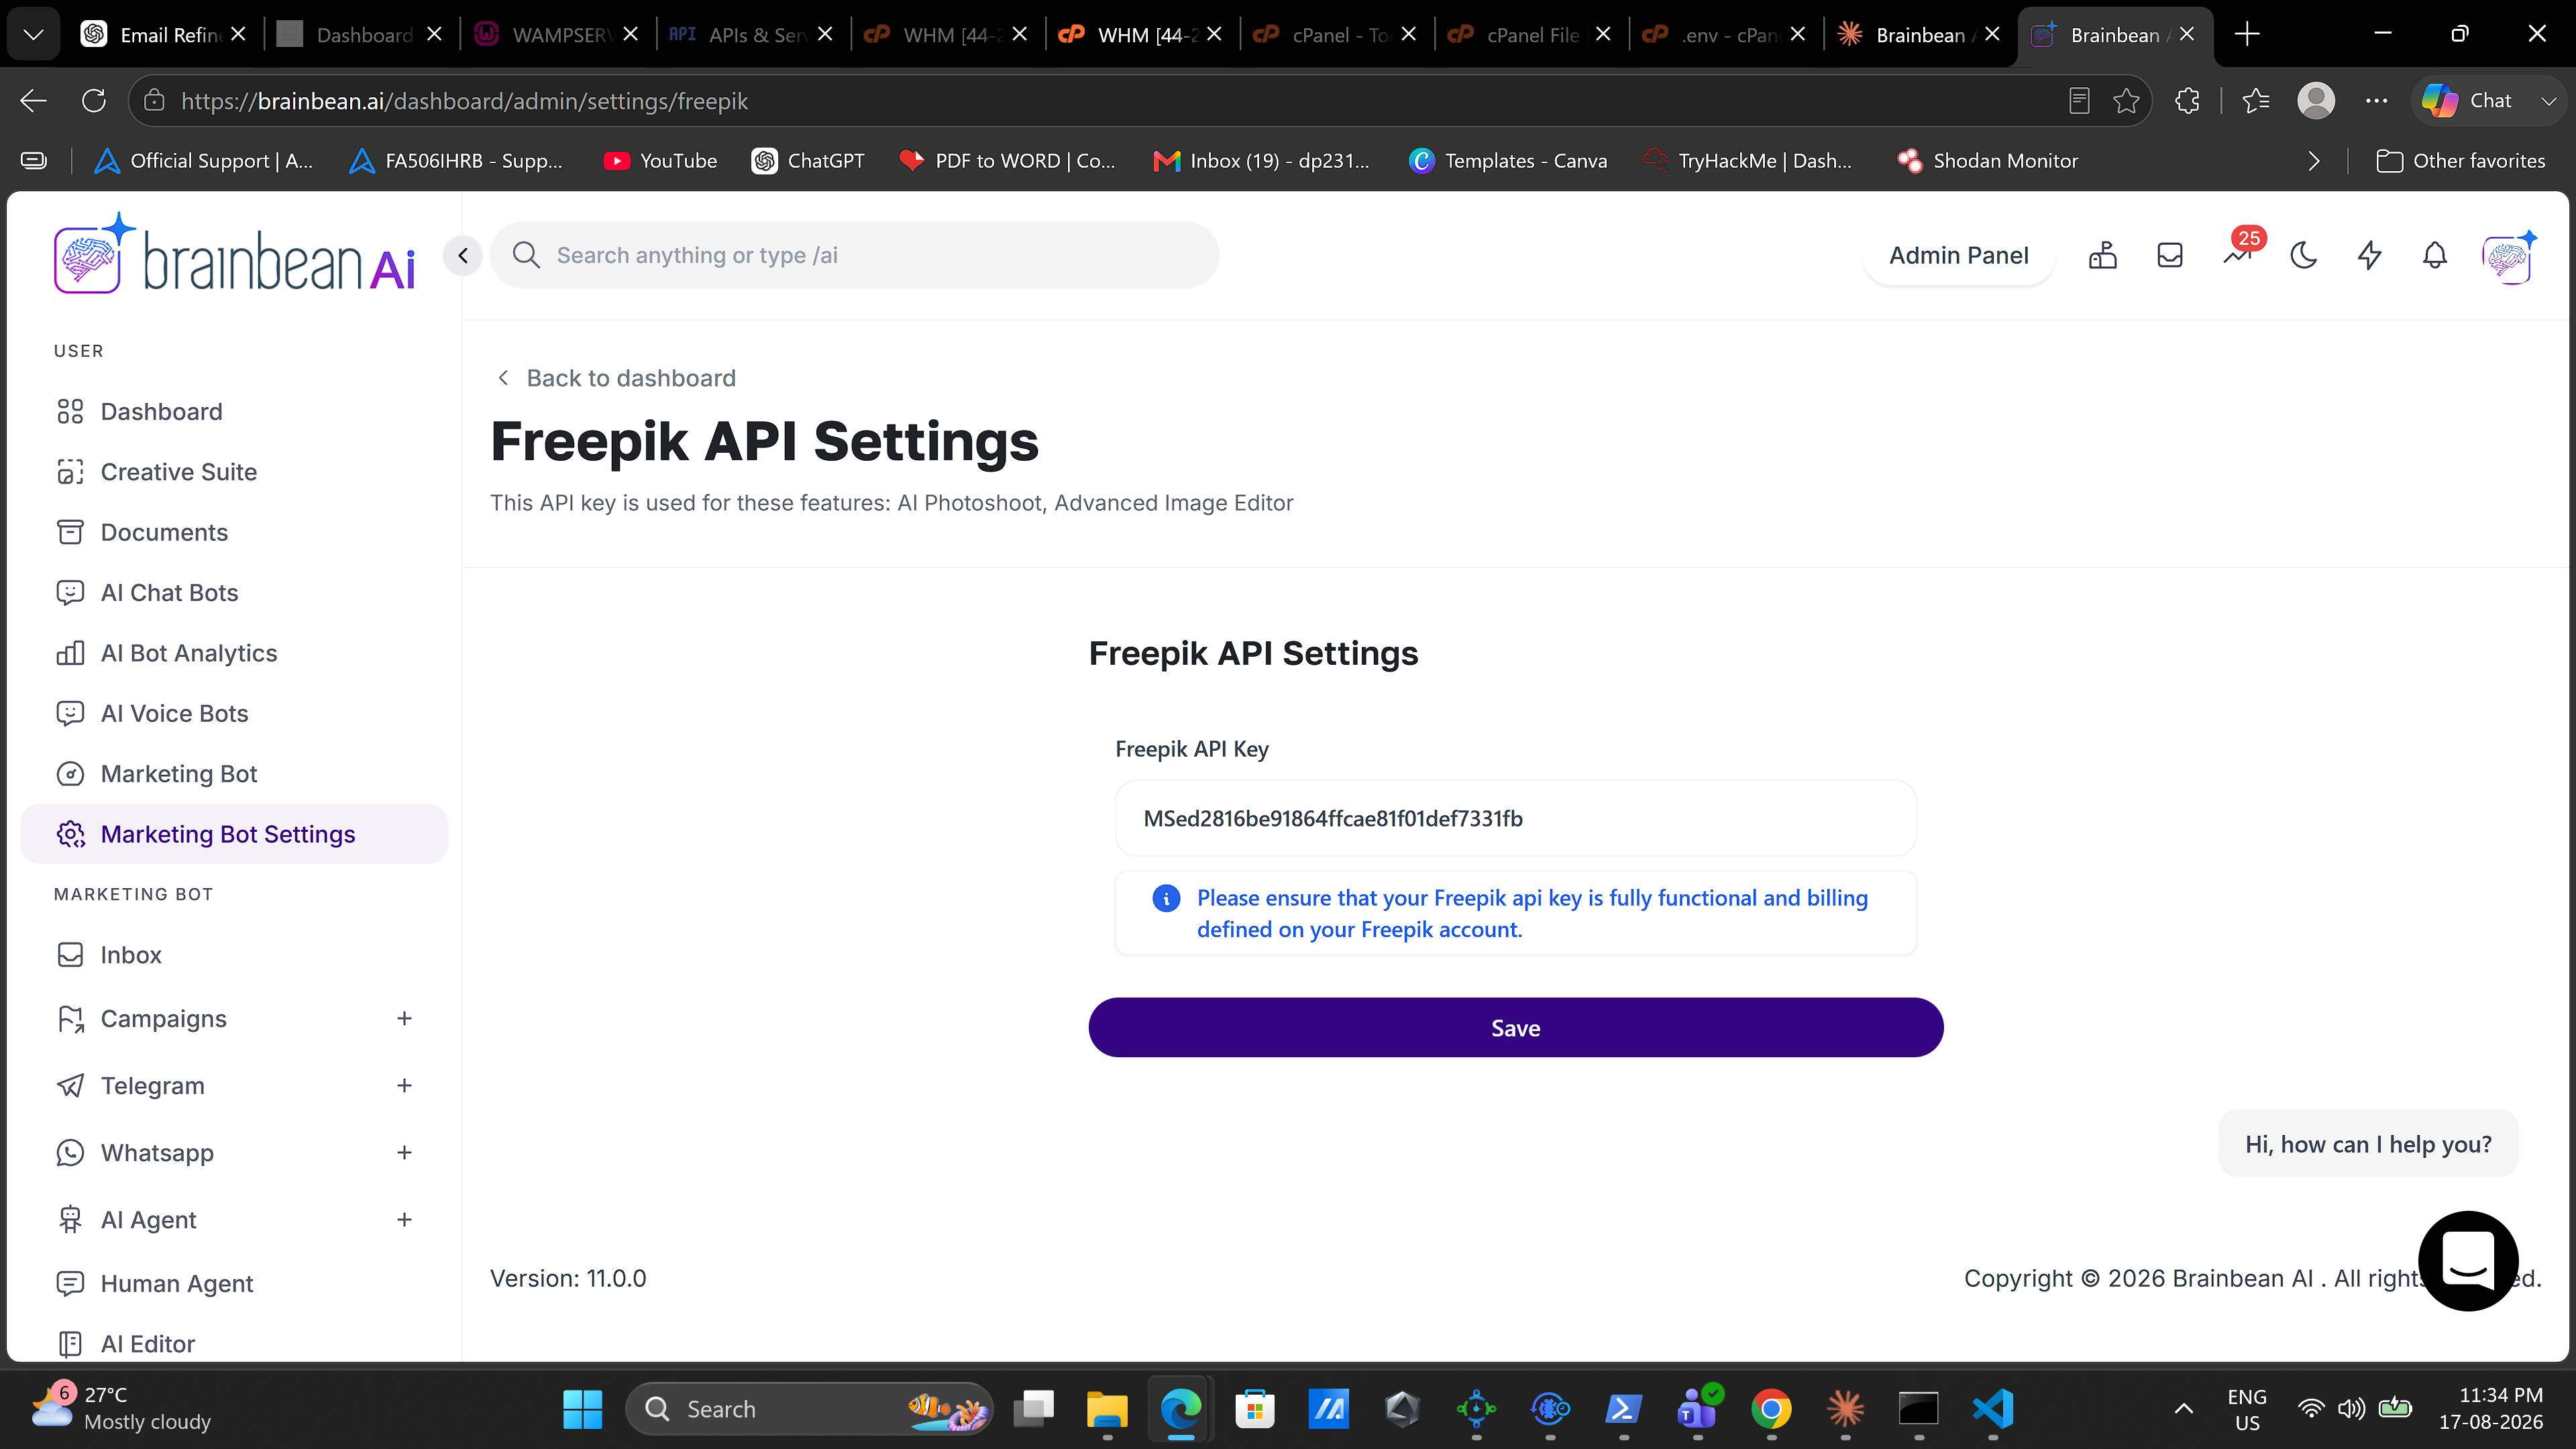Expand the Campaigns submenu plus
The height and width of the screenshot is (1449, 2576).
pos(404,1018)
